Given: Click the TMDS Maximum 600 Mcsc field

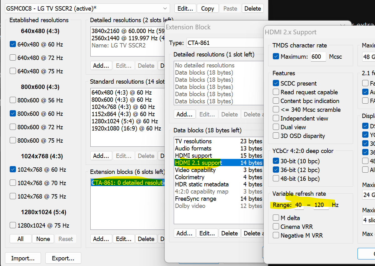Looking at the screenshot, I should click(x=318, y=57).
